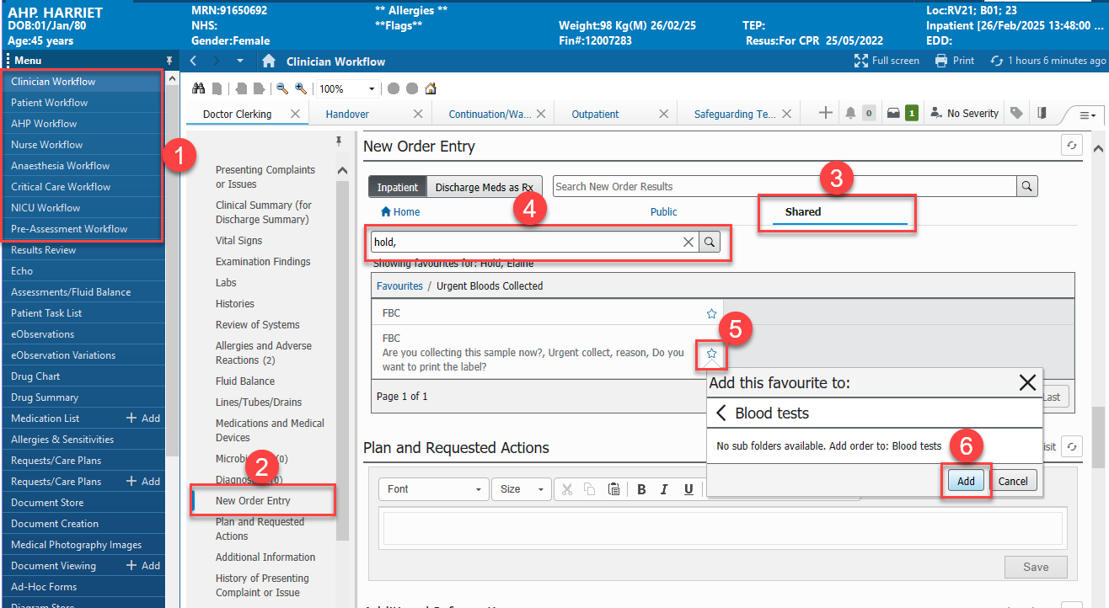Switch to the Public tab
1109x608 pixels.
pos(664,211)
